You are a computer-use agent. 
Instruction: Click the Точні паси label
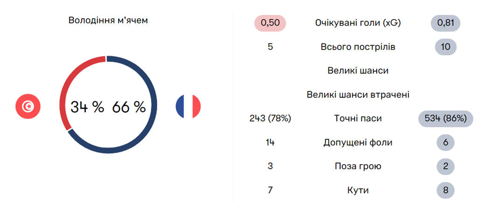(x=358, y=118)
